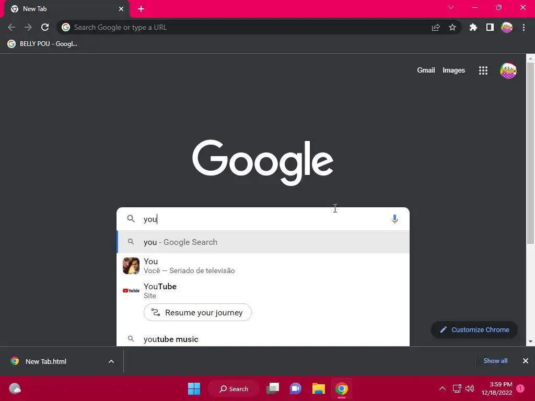Click in the Google search box text
The height and width of the screenshot is (401, 535).
[x=263, y=219]
